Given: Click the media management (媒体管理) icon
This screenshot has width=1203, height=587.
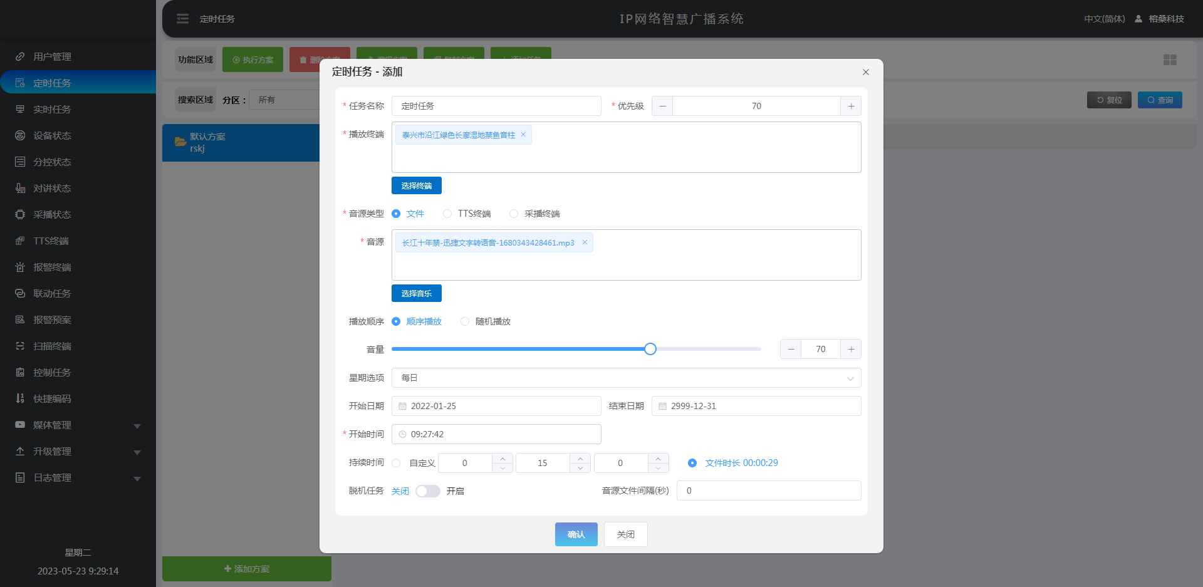Looking at the screenshot, I should (20, 425).
